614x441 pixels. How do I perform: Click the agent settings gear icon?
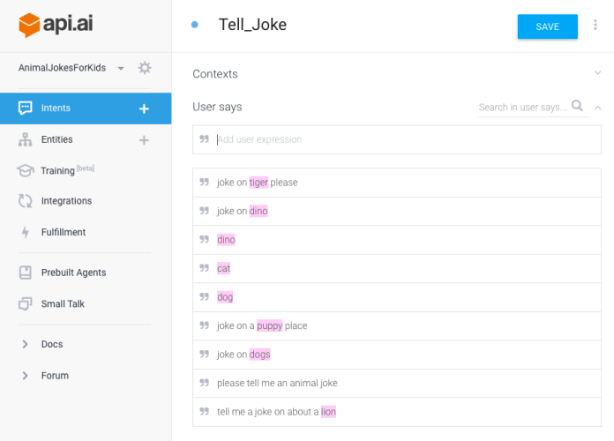coord(145,68)
